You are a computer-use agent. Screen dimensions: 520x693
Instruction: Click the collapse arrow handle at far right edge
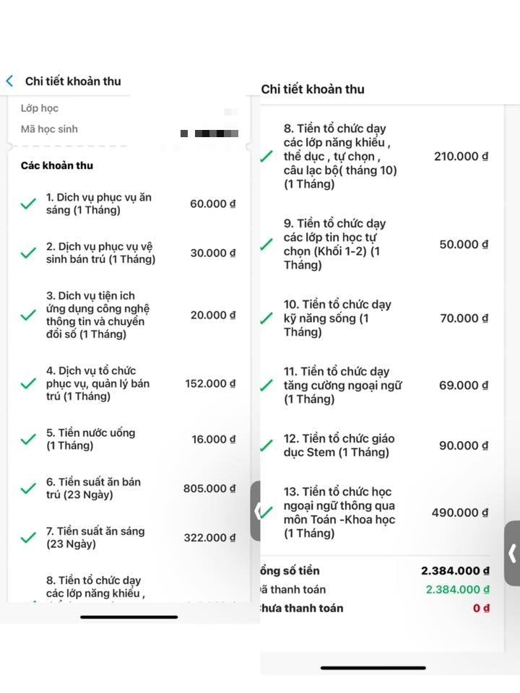[512, 553]
